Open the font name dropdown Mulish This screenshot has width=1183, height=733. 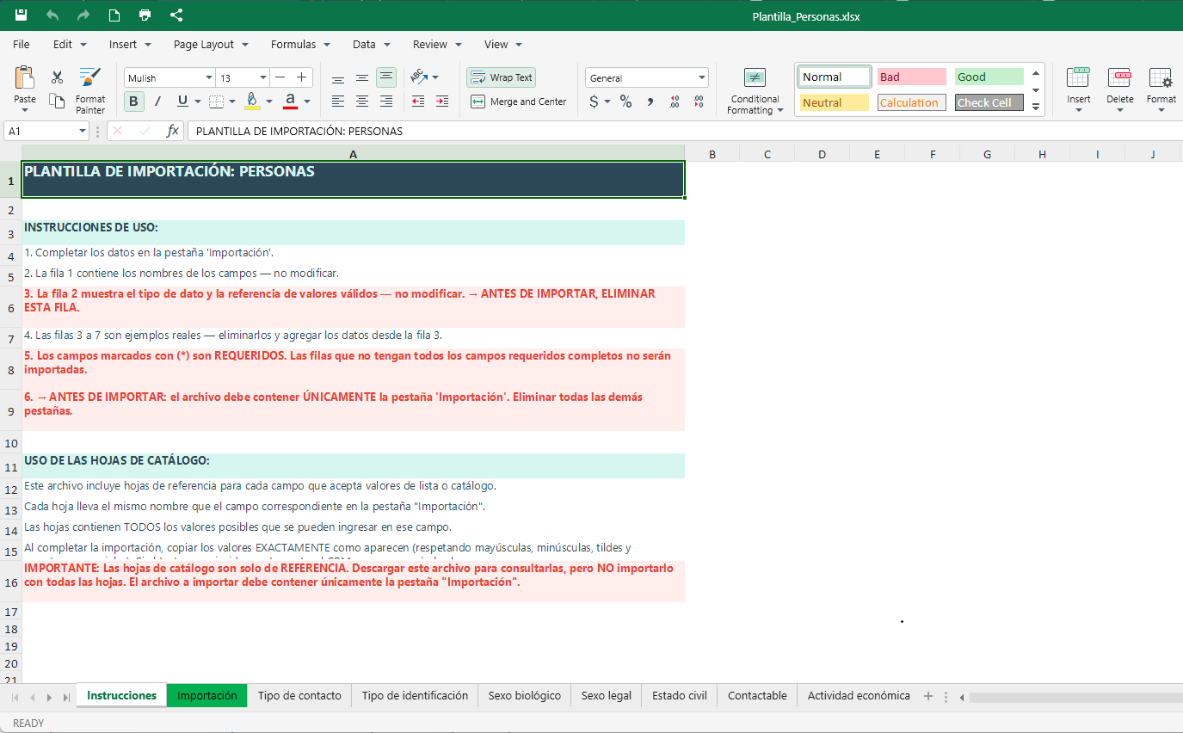point(209,78)
